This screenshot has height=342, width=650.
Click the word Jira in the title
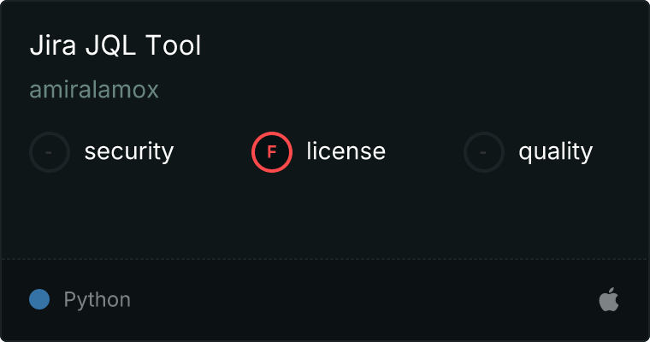tap(50, 46)
